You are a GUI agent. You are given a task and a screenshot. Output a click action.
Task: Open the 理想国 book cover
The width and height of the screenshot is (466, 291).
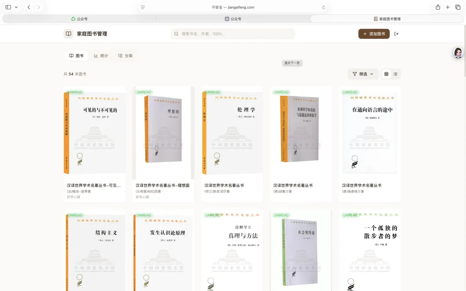click(163, 133)
